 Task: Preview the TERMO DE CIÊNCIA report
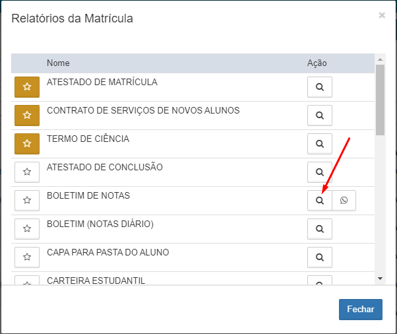click(320, 144)
